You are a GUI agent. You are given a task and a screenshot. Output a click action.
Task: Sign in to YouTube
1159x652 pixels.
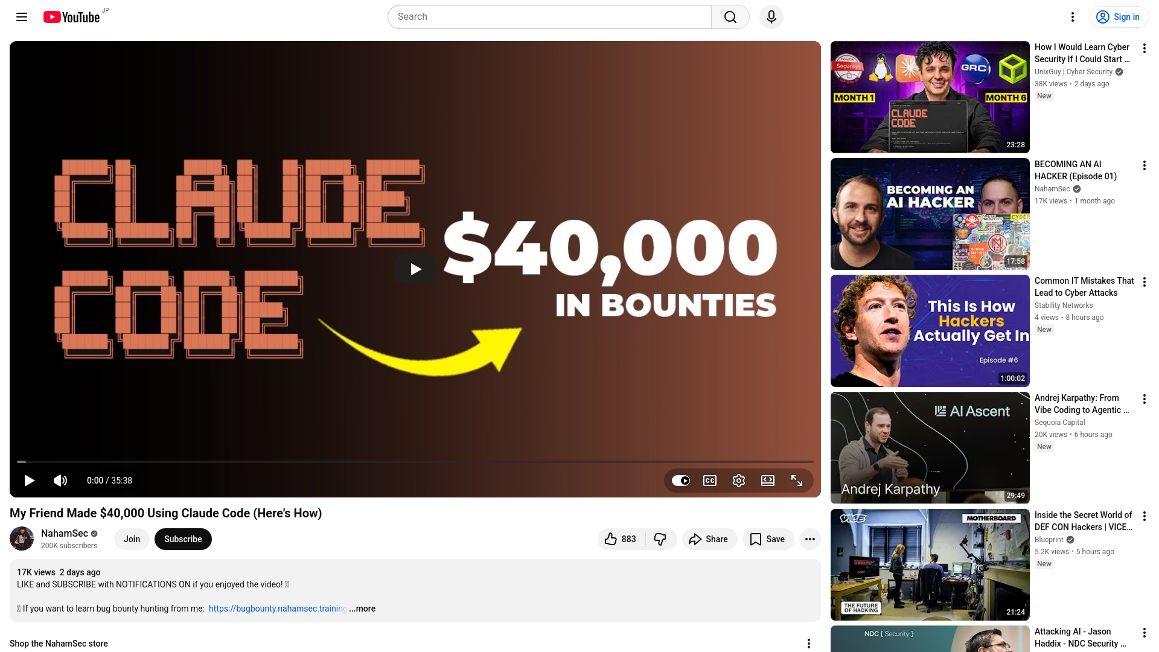pyautogui.click(x=1119, y=17)
